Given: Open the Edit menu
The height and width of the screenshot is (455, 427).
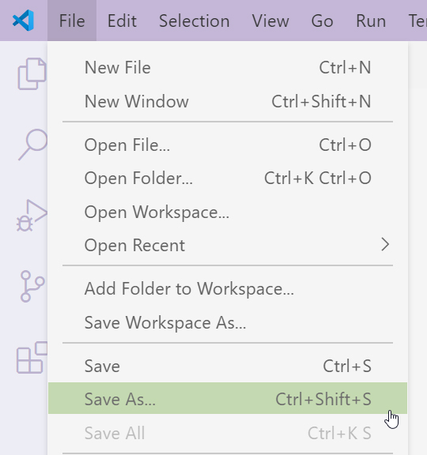Looking at the screenshot, I should pyautogui.click(x=122, y=21).
